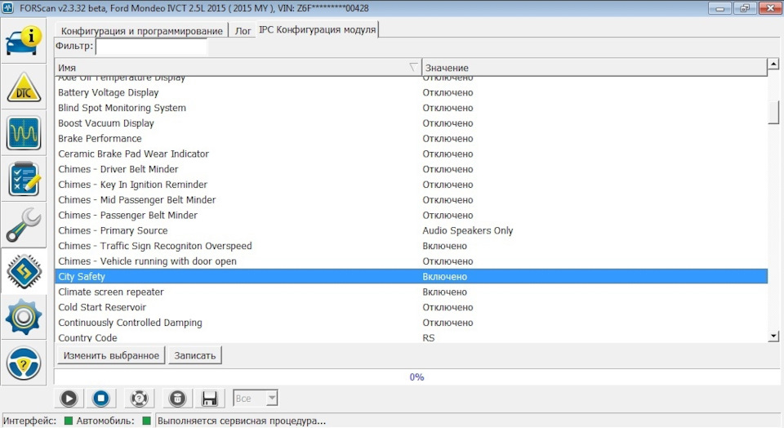Open the steering wheel help section

pyautogui.click(x=24, y=363)
